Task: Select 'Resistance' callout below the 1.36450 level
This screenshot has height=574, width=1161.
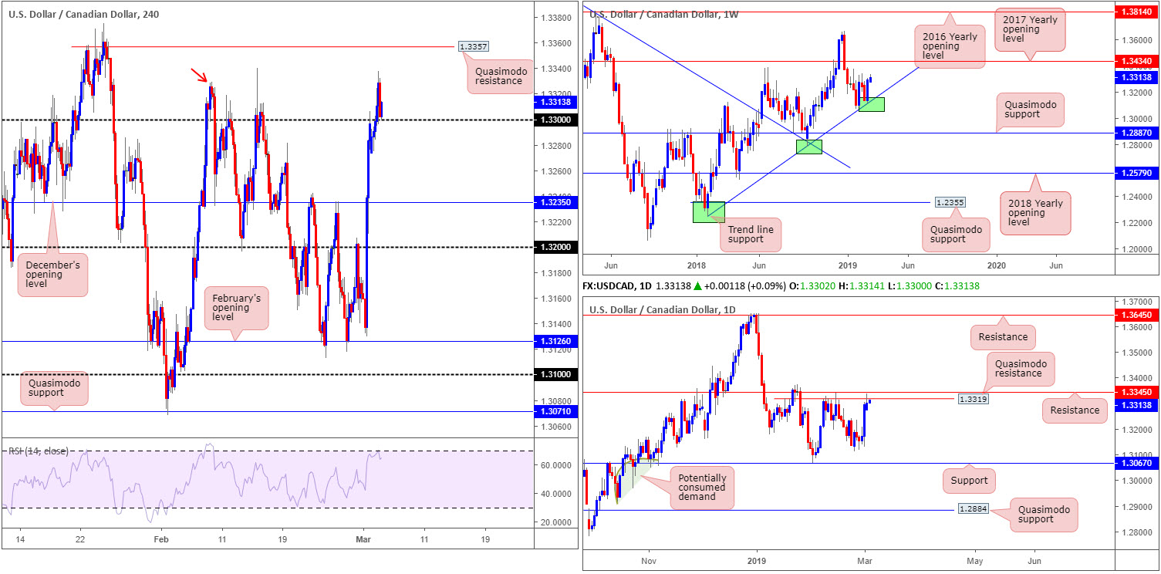Action: coord(1003,336)
